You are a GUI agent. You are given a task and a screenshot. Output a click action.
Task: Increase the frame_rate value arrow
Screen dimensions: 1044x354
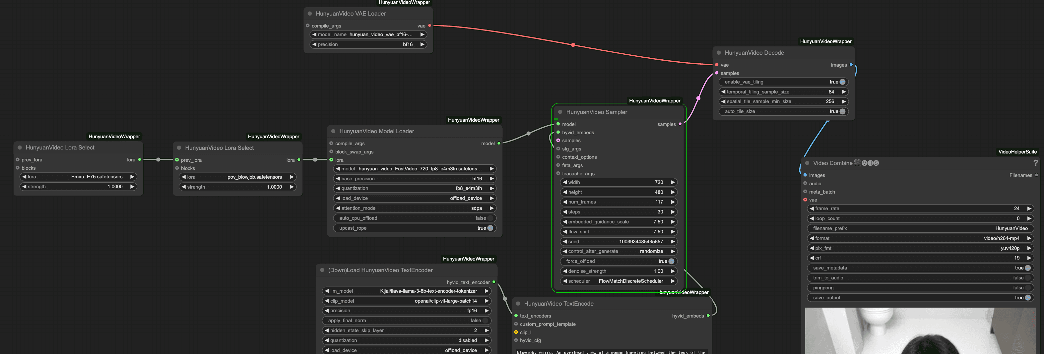click(1029, 208)
